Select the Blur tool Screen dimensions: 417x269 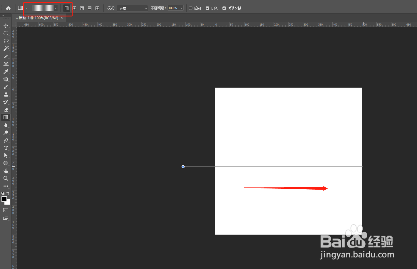coord(6,125)
